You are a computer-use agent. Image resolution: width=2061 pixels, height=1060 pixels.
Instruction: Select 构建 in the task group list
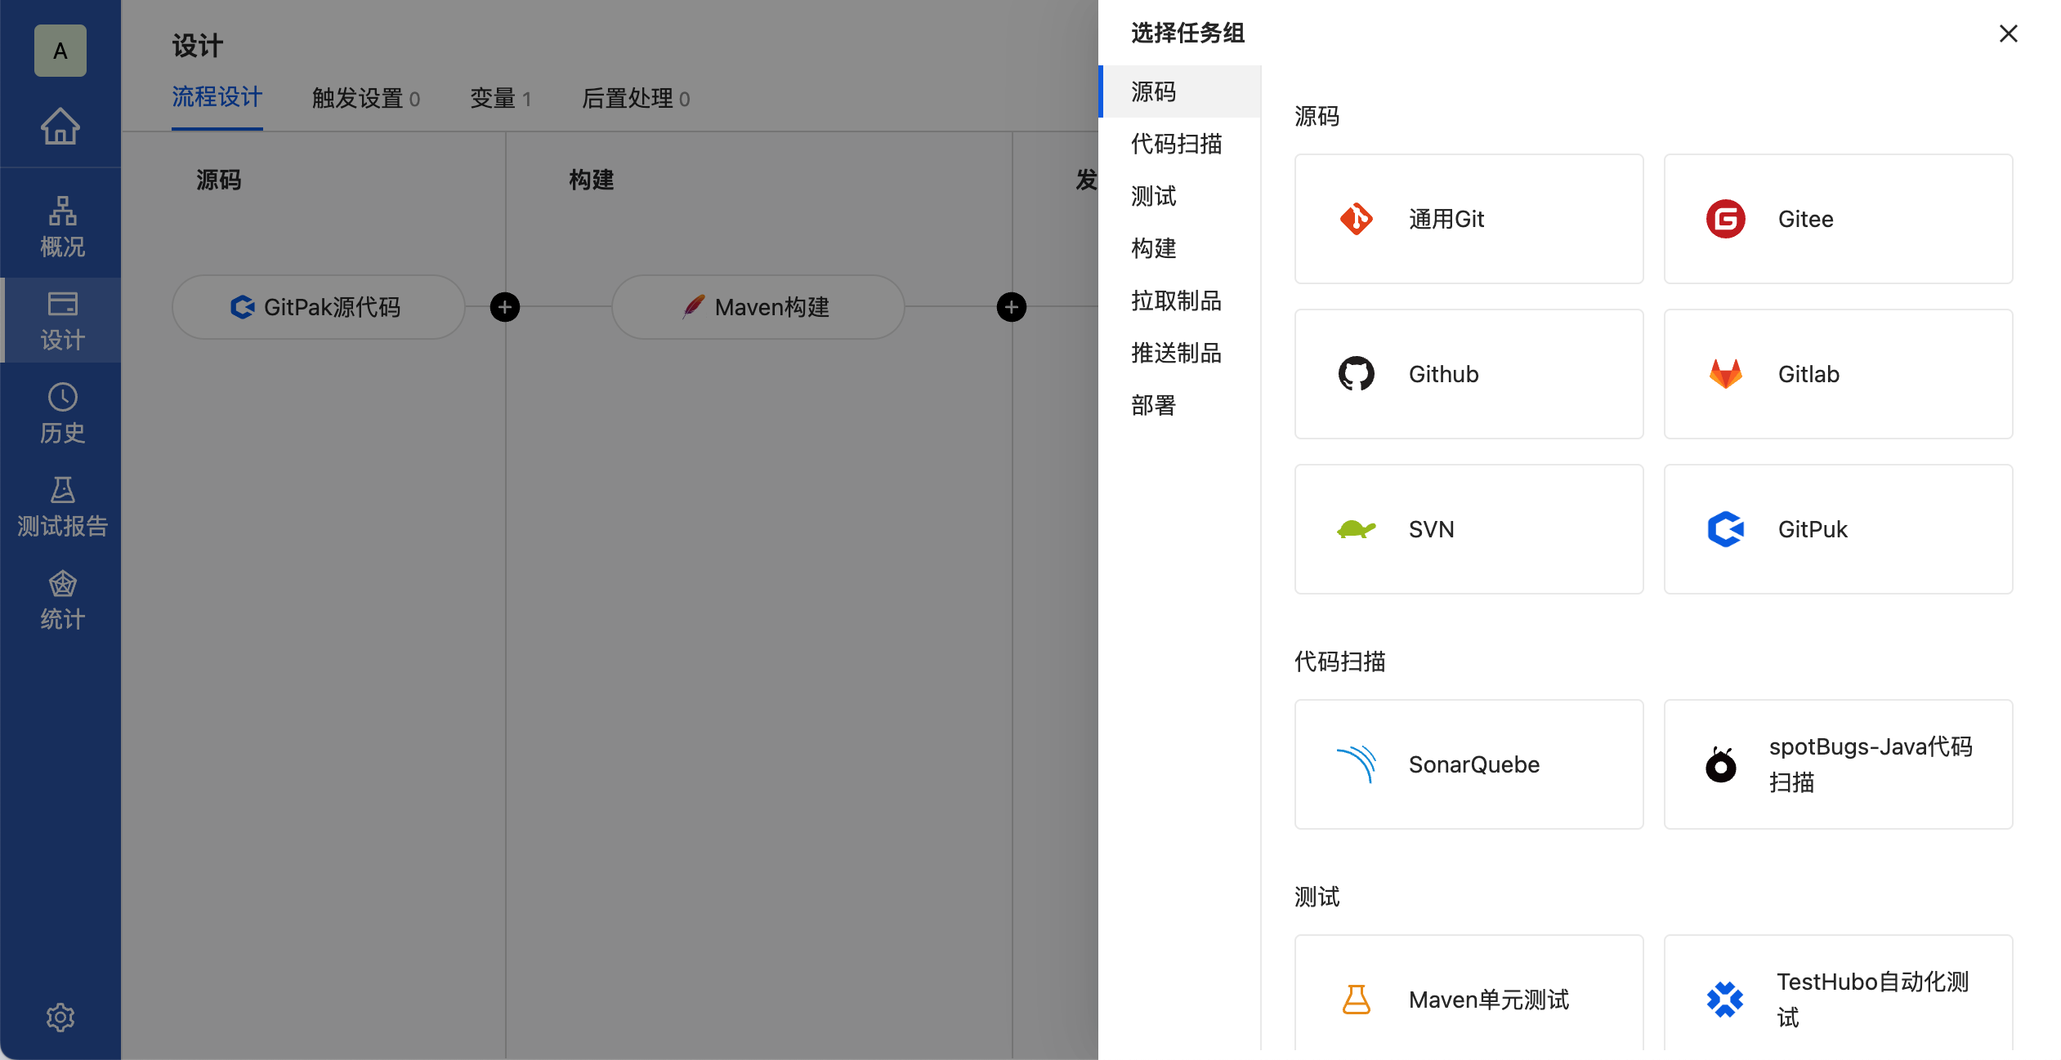(x=1180, y=248)
